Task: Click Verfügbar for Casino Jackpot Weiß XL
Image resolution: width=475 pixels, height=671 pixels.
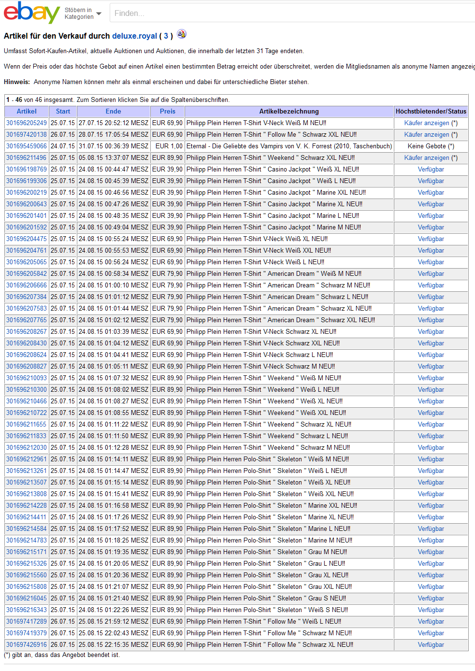Action: point(431,170)
